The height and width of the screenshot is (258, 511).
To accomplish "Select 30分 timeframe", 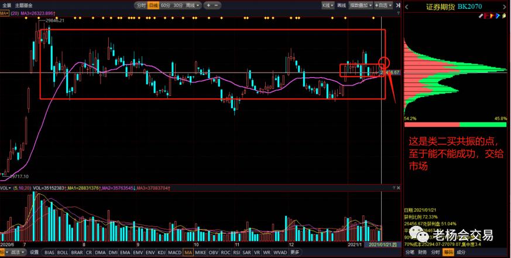I will coord(177,5).
